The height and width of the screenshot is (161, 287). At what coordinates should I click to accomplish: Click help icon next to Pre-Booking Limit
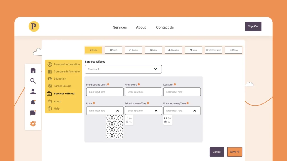(108, 84)
